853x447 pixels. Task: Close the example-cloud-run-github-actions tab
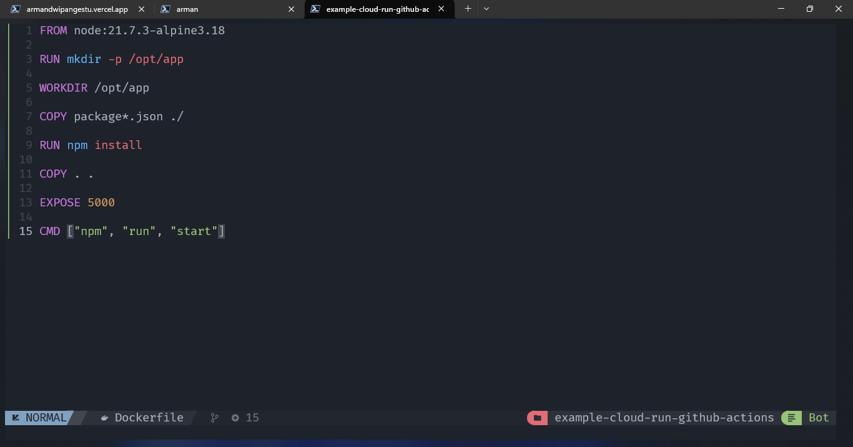tap(441, 9)
